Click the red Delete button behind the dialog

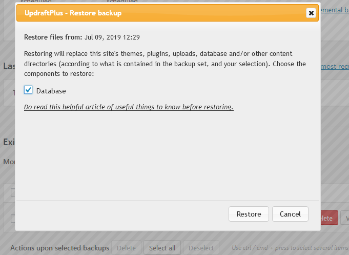pyautogui.click(x=329, y=218)
